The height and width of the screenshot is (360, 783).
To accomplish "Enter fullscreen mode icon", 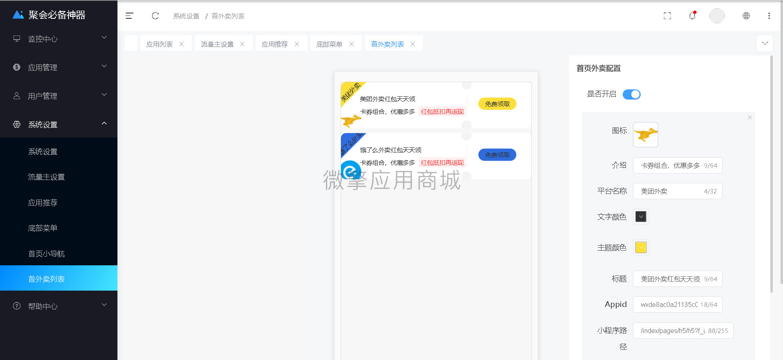I will pyautogui.click(x=667, y=16).
